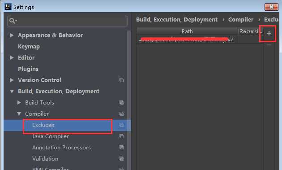Screen dimensions: 282x170
Task: Expand the Appearance & Behavior section
Action: (x=12, y=35)
